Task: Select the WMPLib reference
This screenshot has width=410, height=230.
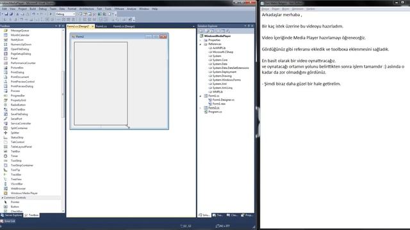Action: click(218, 92)
